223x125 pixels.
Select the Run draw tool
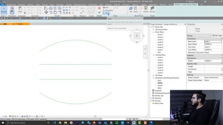pos(106,8)
